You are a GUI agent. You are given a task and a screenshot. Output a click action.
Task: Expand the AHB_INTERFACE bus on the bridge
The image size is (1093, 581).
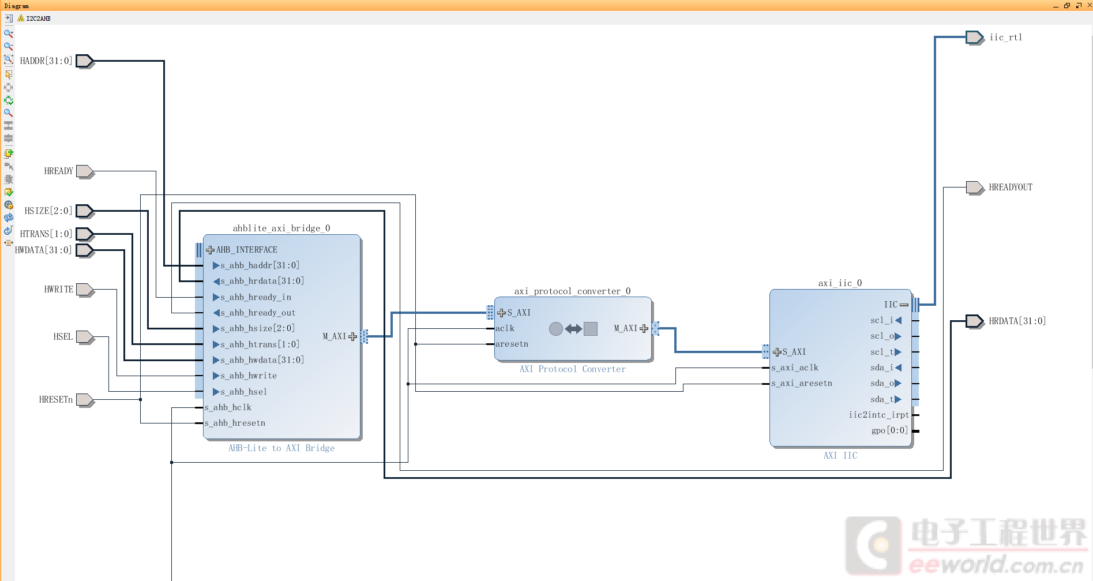(x=211, y=250)
